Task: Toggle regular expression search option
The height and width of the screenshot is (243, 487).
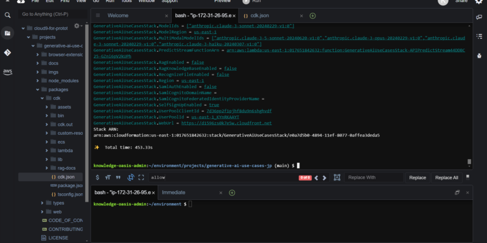Action: [x=97, y=177]
